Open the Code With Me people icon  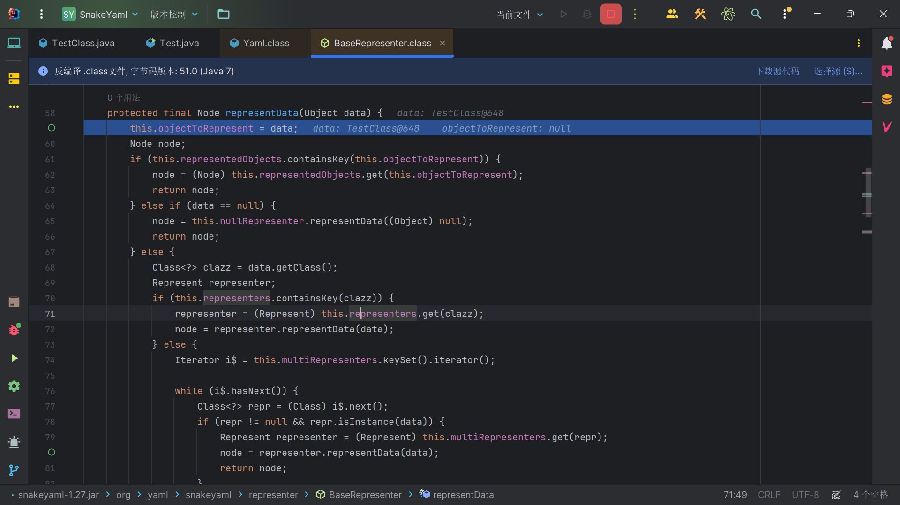672,14
